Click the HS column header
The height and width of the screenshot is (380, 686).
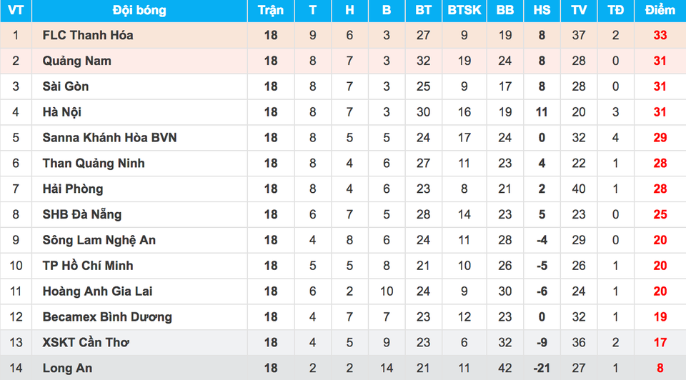click(542, 10)
